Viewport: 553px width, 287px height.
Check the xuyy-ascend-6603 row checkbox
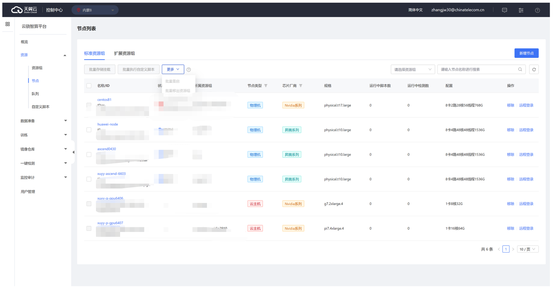(89, 179)
